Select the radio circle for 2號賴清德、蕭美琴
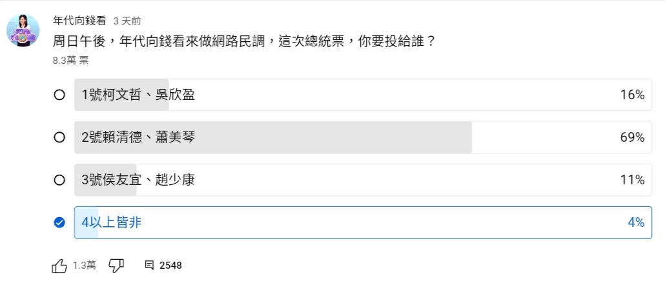This screenshot has height=281, width=665. pos(59,137)
